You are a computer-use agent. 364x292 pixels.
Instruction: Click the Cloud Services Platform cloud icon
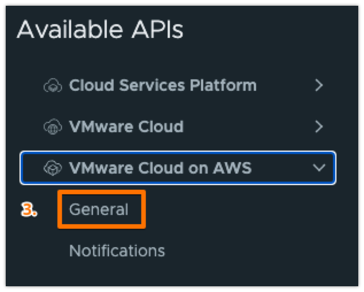pyautogui.click(x=53, y=86)
